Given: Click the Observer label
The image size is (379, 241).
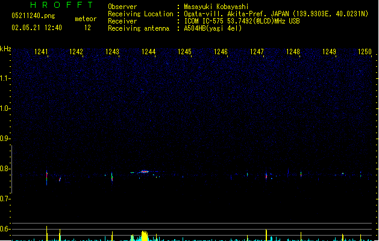Looking at the screenshot, I should tap(122, 7).
